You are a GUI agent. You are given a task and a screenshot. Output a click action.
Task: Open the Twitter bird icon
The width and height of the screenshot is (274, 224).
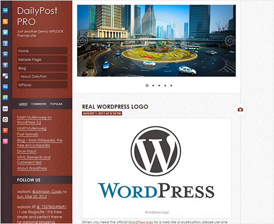pyautogui.click(x=5, y=32)
